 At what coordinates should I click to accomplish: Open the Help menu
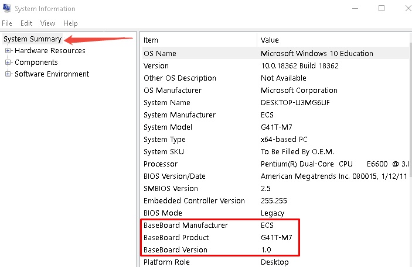70,23
